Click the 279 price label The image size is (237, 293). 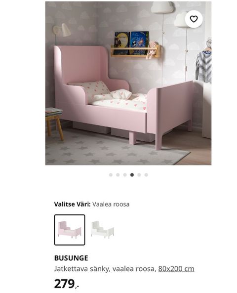[x=67, y=284]
